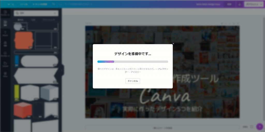This screenshot has width=265, height=132.
Task: Open the Uploads cloud icon panel
Action: click(5, 54)
